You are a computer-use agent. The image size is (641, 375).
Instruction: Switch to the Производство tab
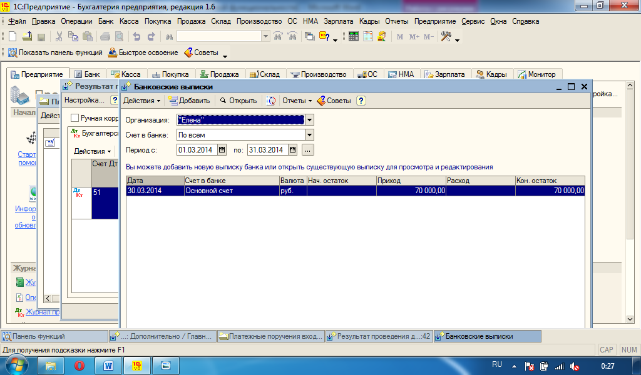[x=319, y=74]
